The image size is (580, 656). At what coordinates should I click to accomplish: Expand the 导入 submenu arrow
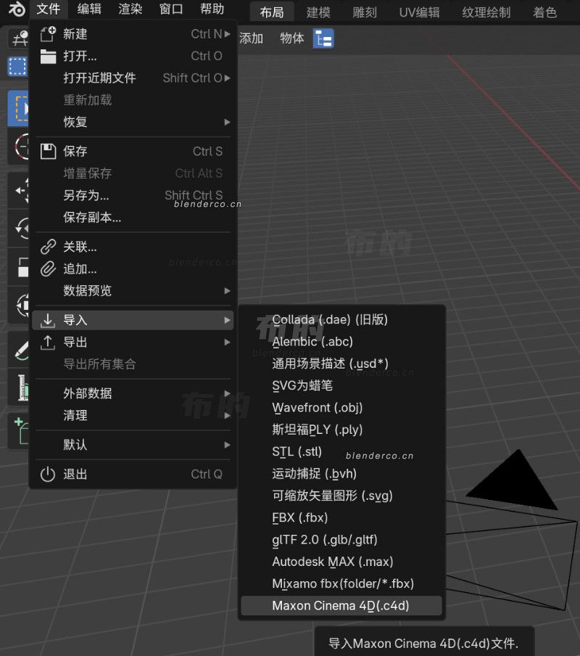click(x=227, y=320)
